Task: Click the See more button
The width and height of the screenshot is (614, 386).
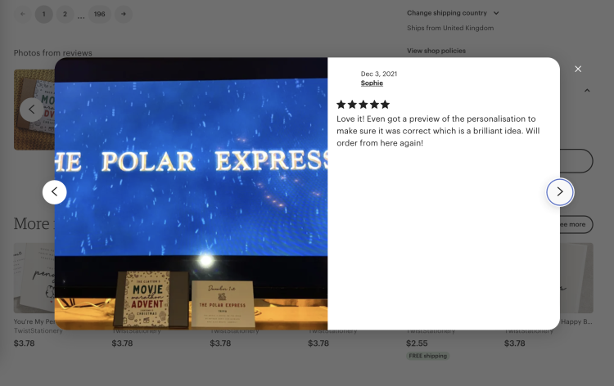Action: [x=576, y=224]
